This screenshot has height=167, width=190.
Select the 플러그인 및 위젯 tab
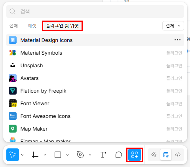(62, 26)
